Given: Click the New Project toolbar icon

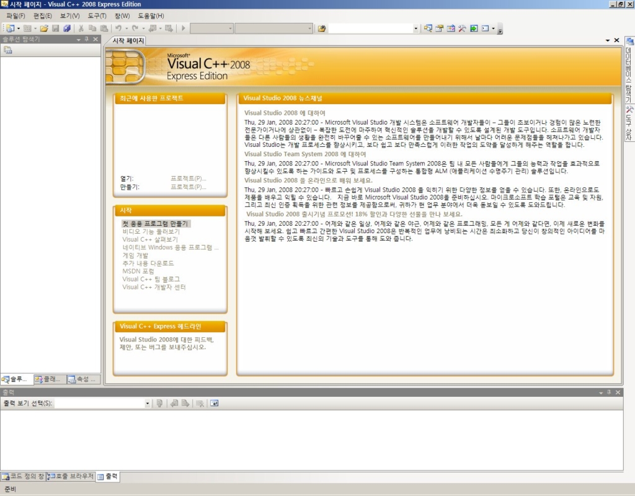Looking at the screenshot, I should coord(10,29).
